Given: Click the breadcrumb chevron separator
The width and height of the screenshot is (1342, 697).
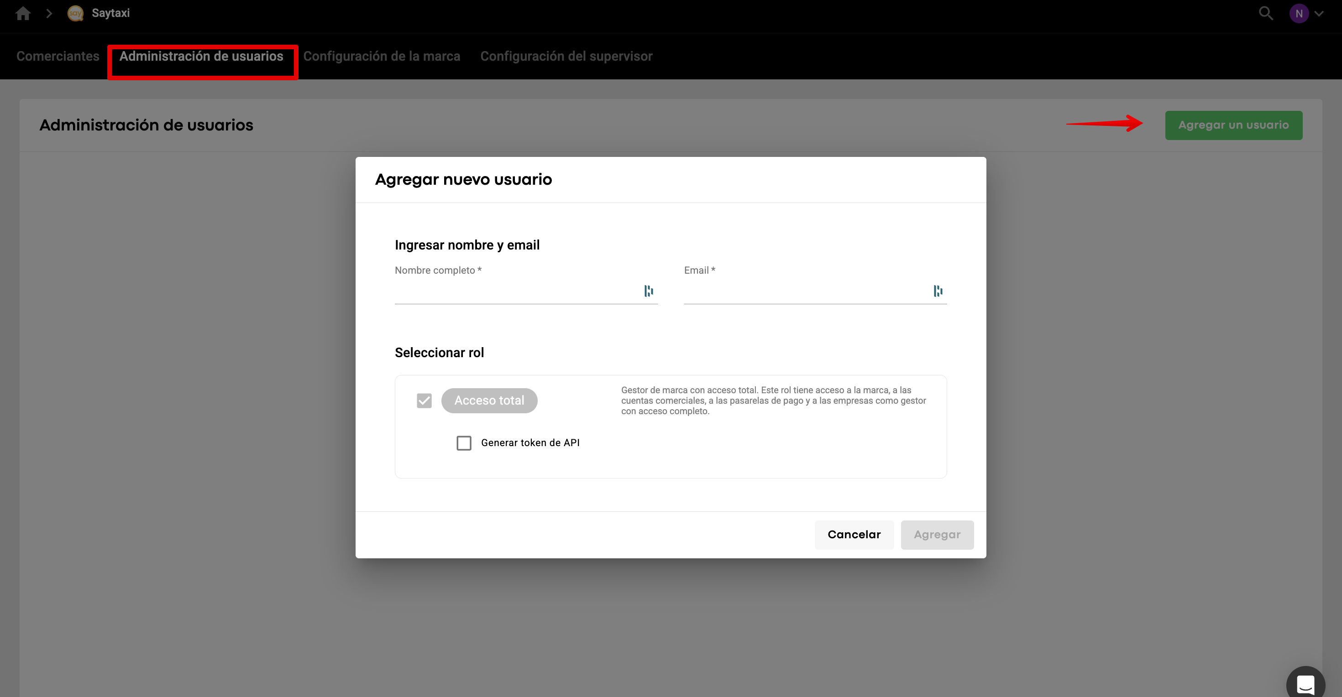Looking at the screenshot, I should [49, 13].
